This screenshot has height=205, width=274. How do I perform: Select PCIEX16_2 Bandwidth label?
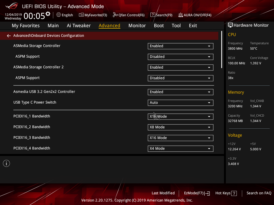[x=32, y=127]
